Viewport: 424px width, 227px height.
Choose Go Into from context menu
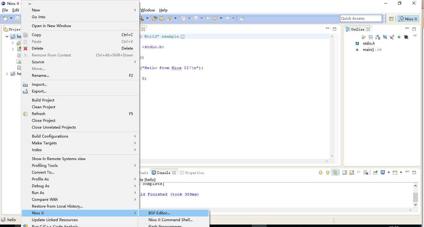(x=80, y=17)
